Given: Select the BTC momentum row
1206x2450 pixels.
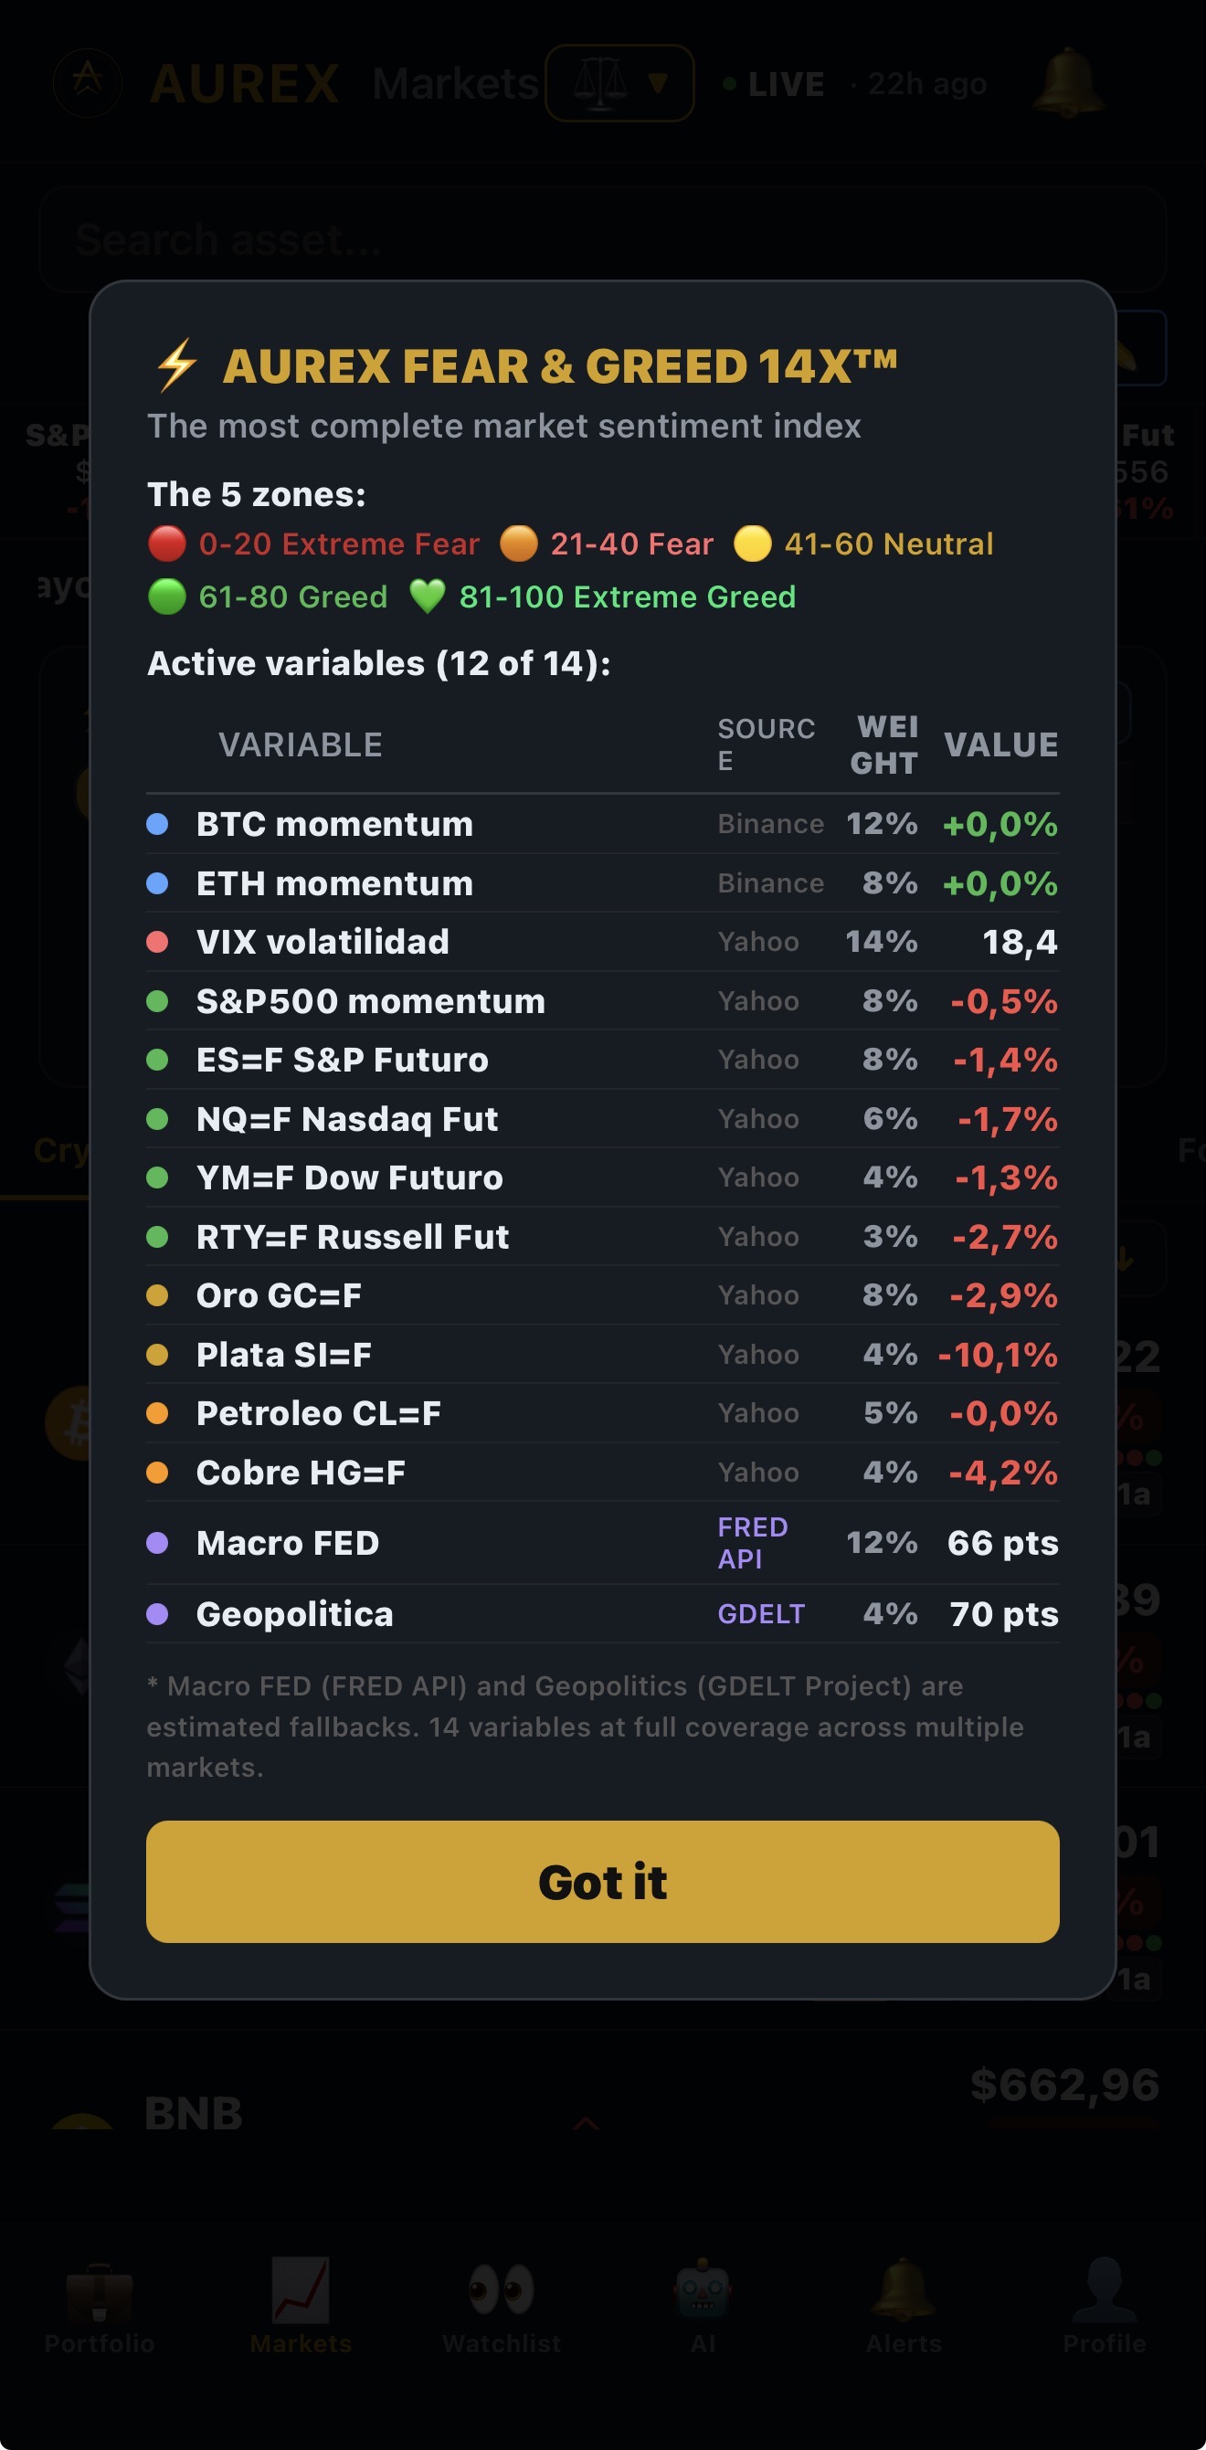Looking at the screenshot, I should pos(602,824).
